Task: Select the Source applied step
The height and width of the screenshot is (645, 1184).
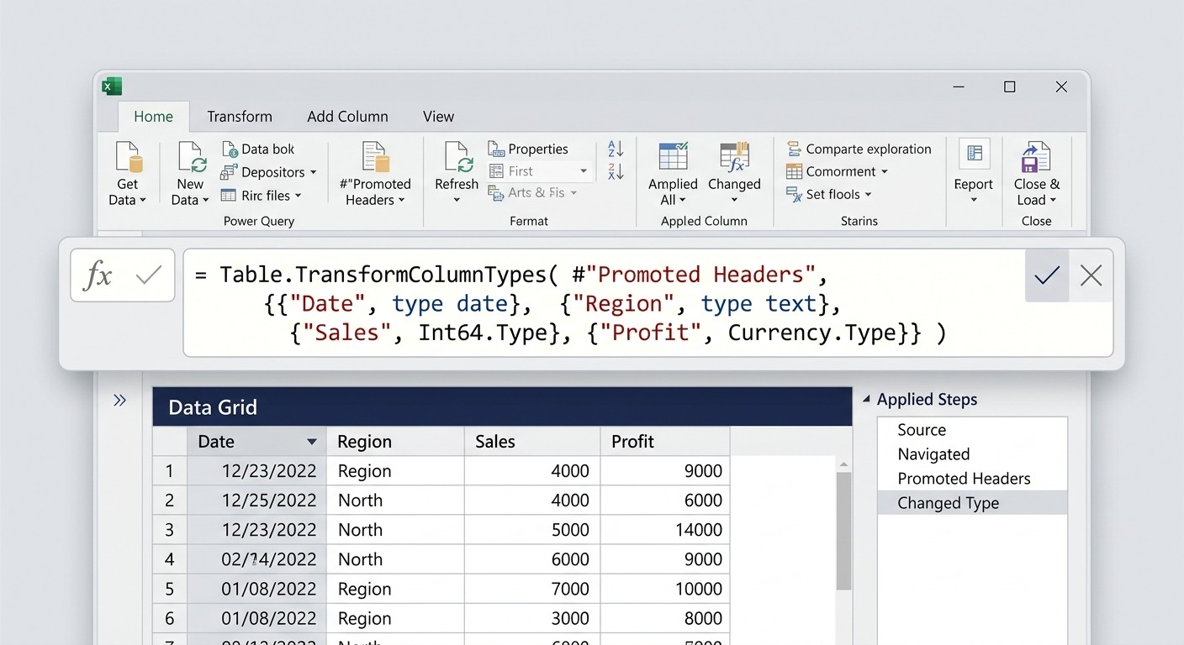Action: click(972, 430)
